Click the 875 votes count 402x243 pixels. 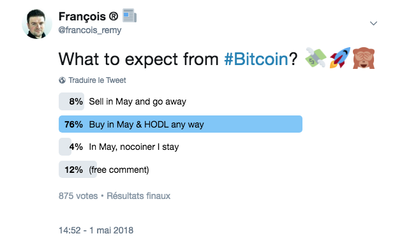[x=78, y=196]
